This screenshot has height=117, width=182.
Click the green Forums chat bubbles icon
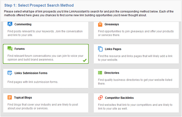(x=10, y=49)
